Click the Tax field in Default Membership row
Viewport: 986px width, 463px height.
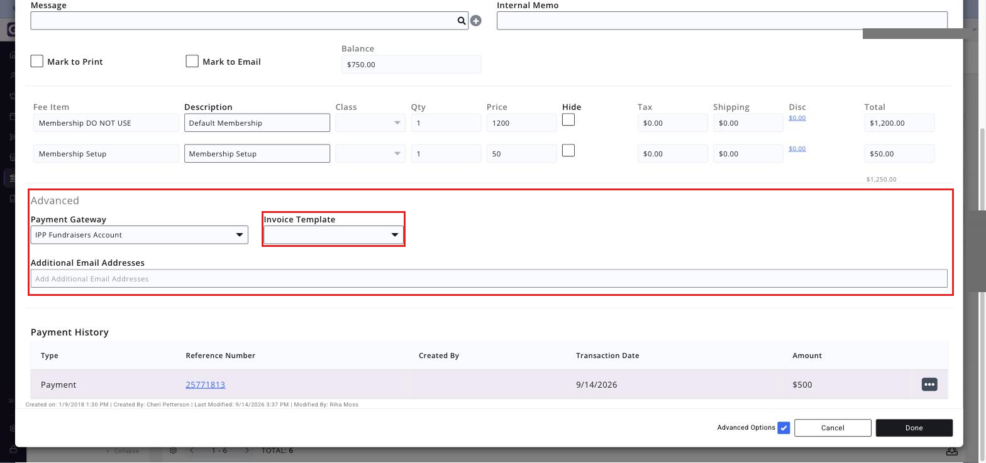pos(672,123)
